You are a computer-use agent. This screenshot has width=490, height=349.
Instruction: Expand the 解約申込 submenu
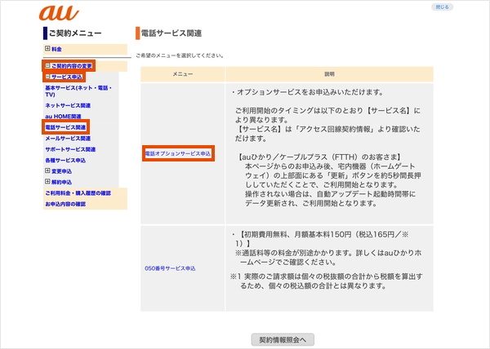48,182
